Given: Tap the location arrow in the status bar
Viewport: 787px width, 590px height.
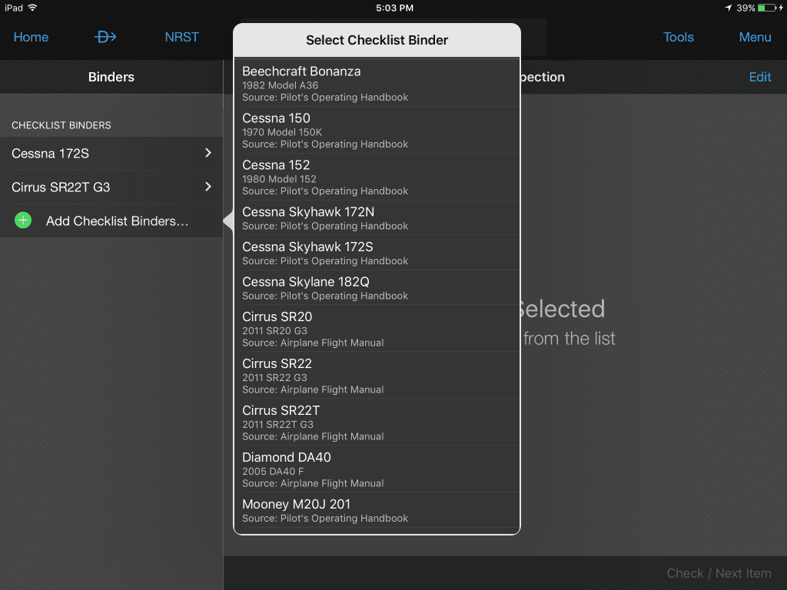Looking at the screenshot, I should [729, 8].
